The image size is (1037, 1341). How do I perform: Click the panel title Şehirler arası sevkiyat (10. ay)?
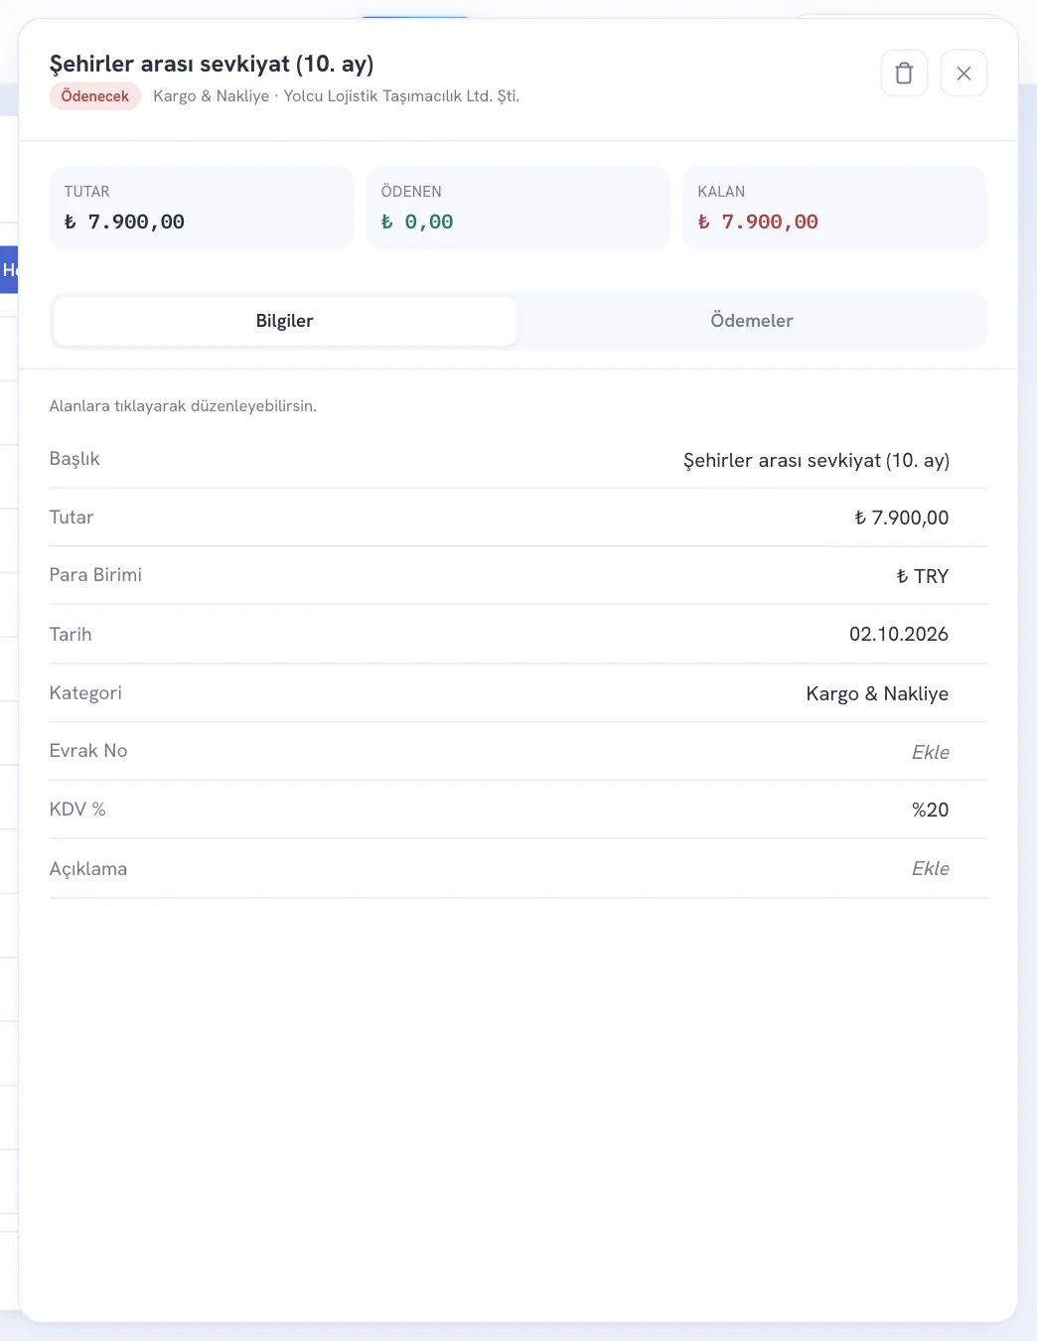212,64
